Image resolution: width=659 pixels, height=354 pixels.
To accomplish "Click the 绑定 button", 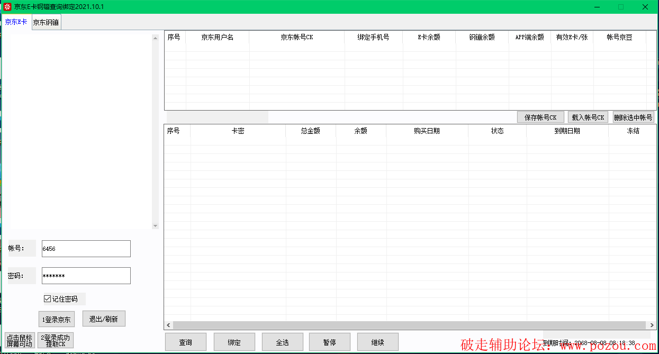I will click(x=234, y=342).
